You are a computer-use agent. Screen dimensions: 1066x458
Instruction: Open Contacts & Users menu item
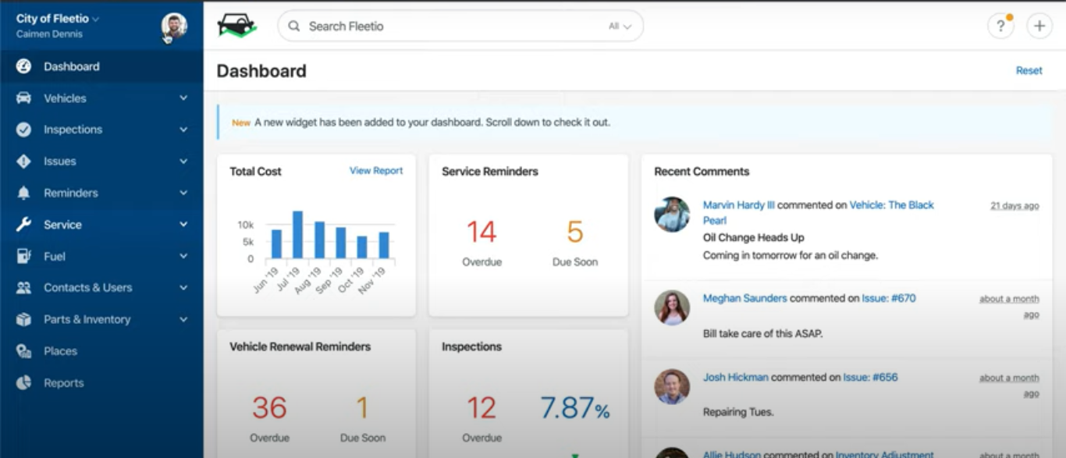pyautogui.click(x=87, y=288)
